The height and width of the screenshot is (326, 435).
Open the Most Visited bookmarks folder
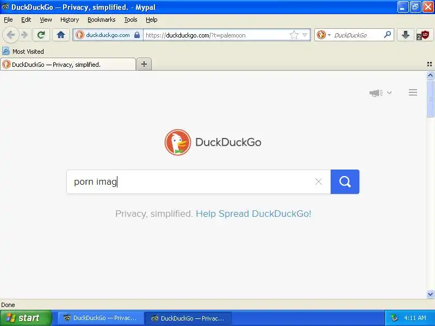[x=23, y=51]
